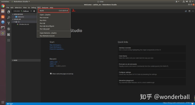Open the View menu

25,8
